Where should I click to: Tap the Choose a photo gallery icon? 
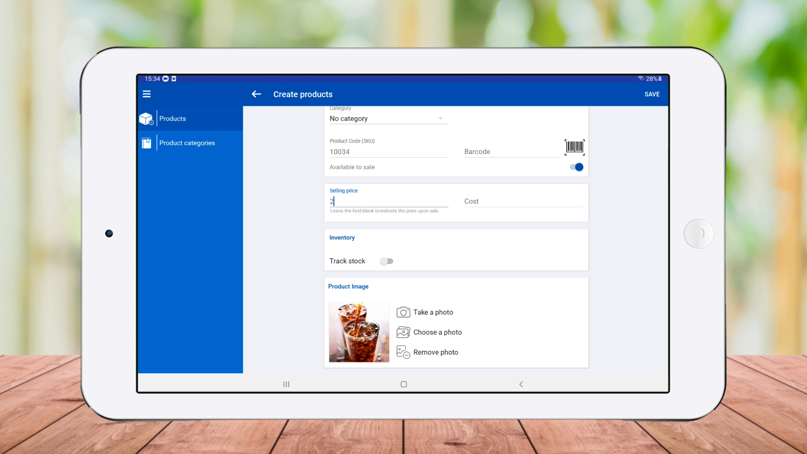point(403,333)
